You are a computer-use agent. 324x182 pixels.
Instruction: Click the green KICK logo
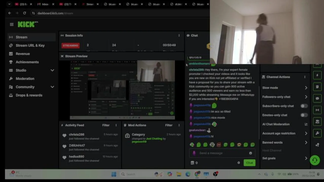click(28, 24)
